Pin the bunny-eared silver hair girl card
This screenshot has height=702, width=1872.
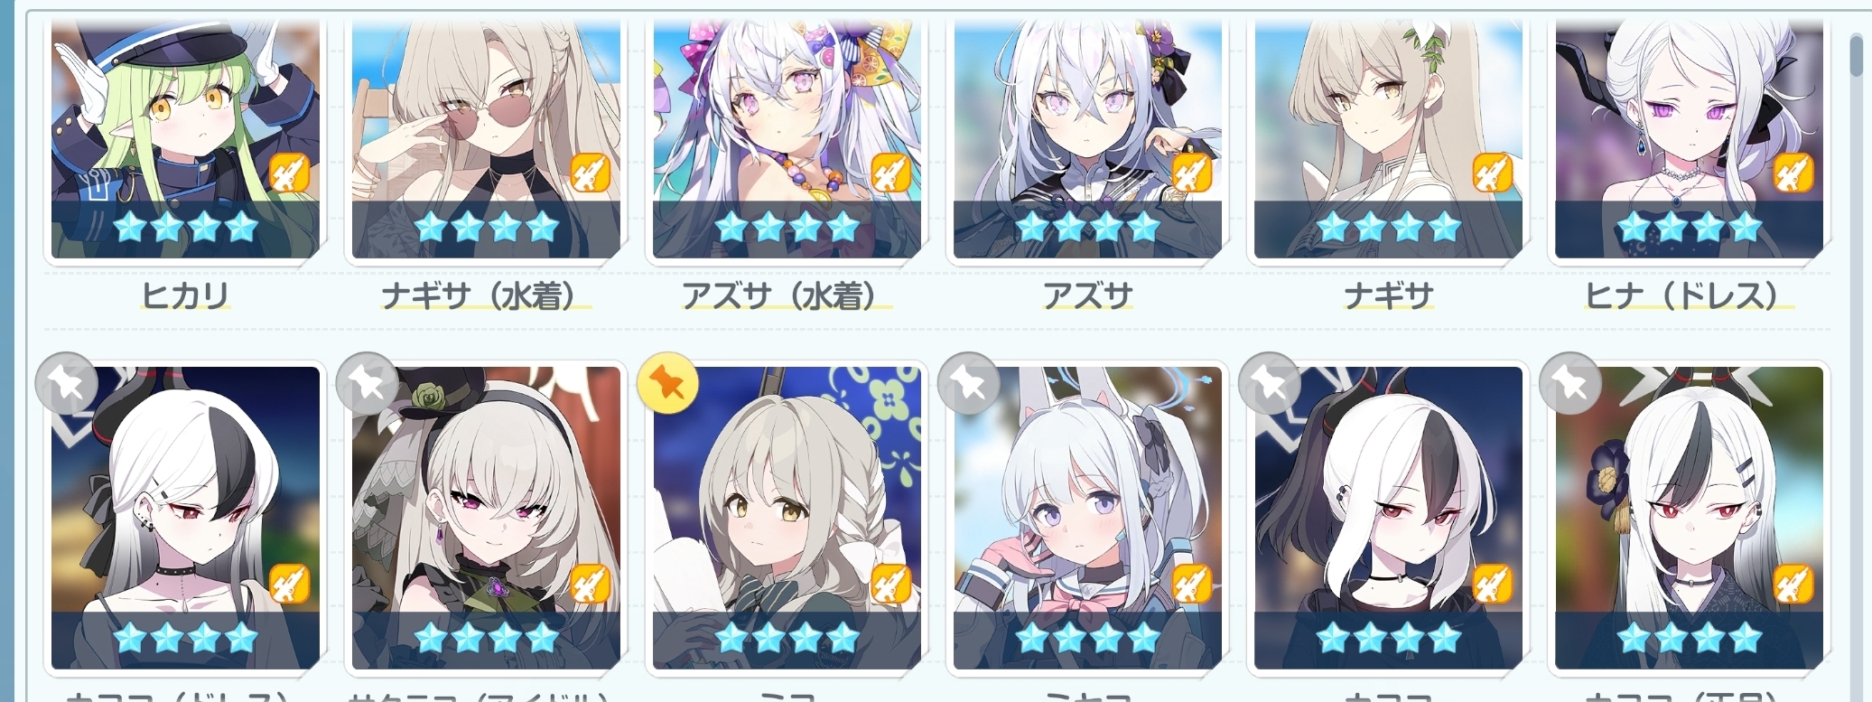(x=969, y=383)
